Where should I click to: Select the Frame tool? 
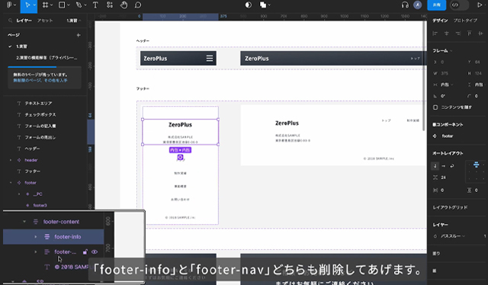pos(46,5)
